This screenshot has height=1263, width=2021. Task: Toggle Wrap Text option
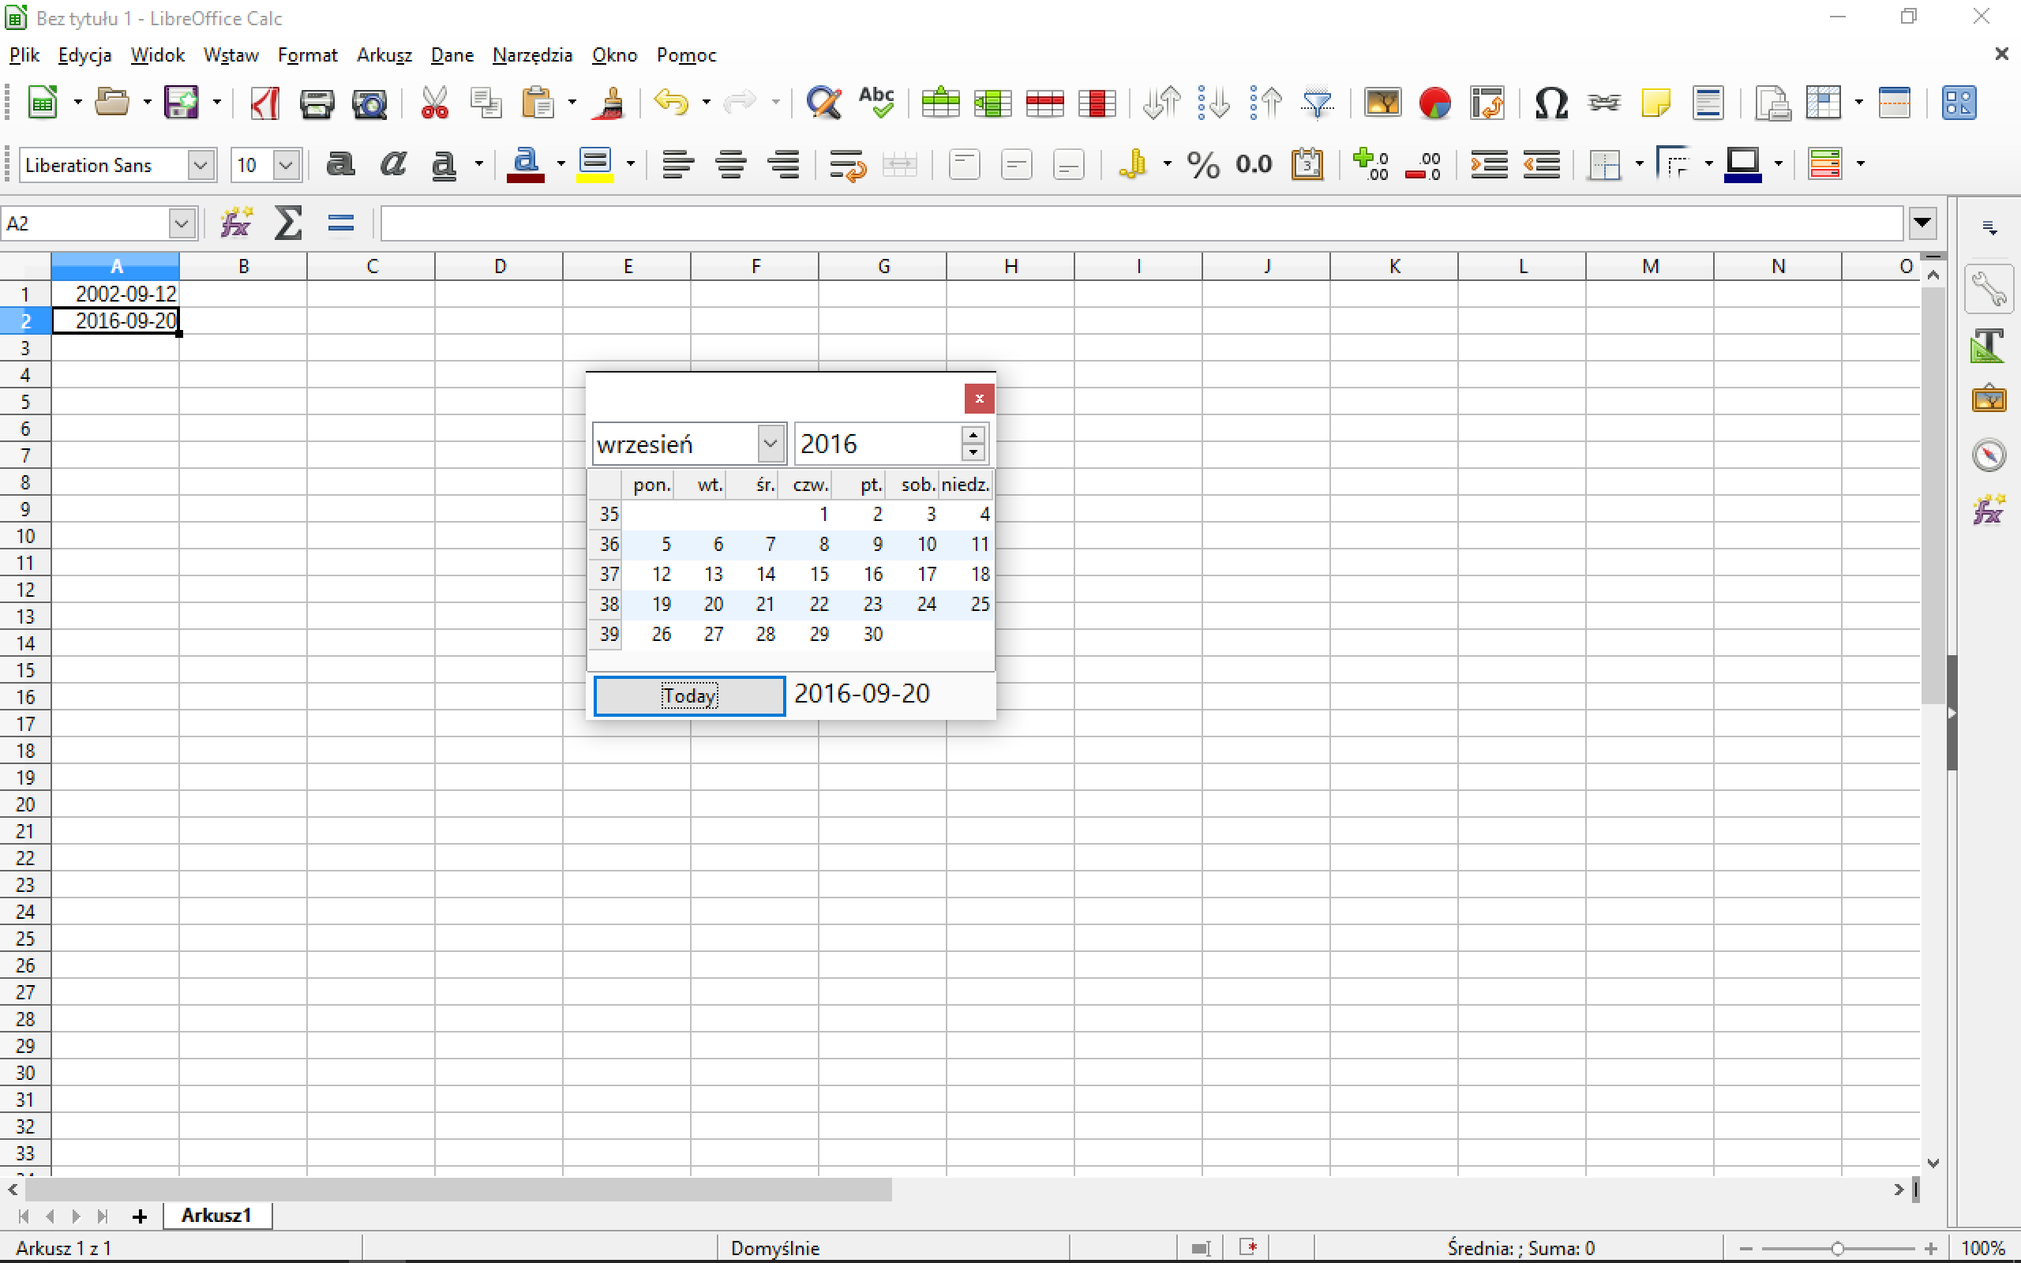coord(847,164)
